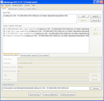Open the File menu
Image resolution: width=104 pixels, height=101 pixels.
click(x=2, y=5)
